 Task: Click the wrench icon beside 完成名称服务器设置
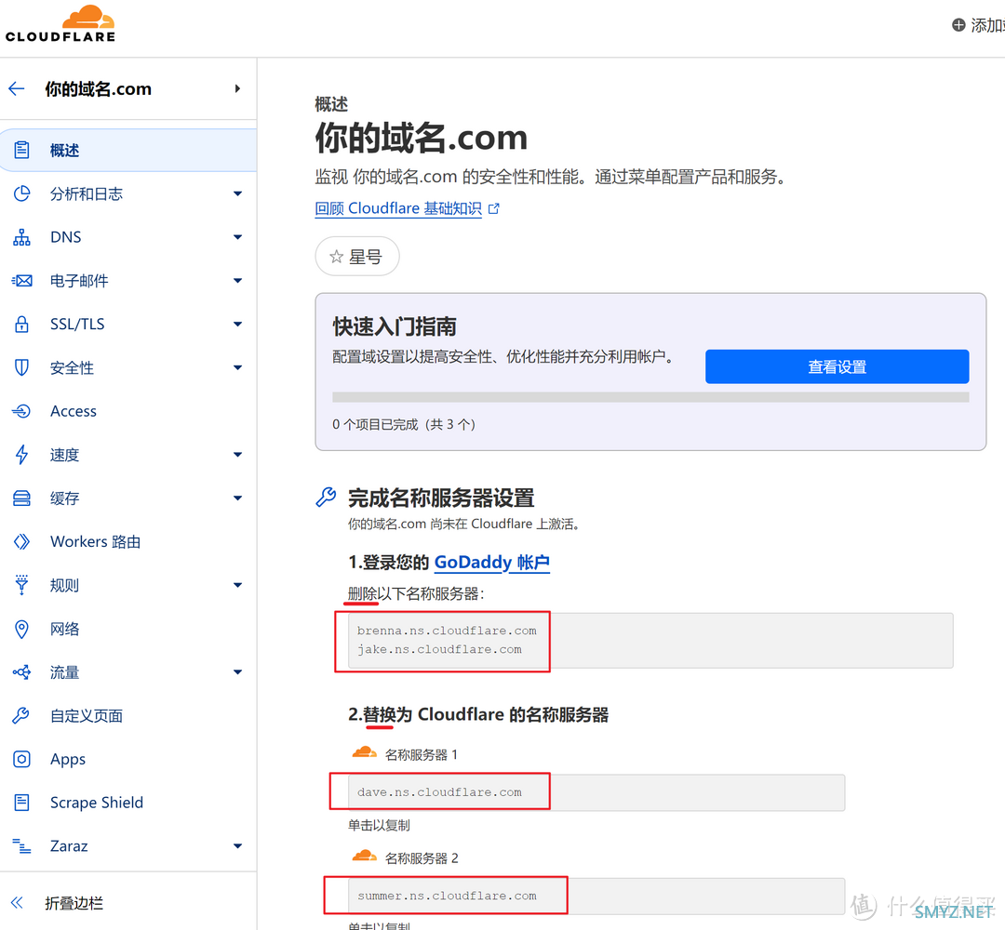coord(327,497)
